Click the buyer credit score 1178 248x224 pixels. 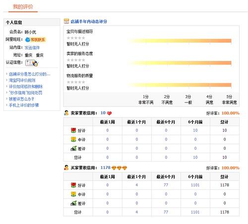click(x=106, y=168)
